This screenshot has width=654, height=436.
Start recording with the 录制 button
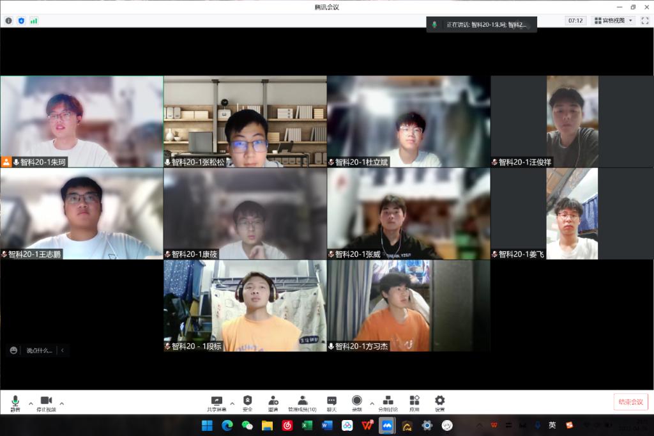356,403
